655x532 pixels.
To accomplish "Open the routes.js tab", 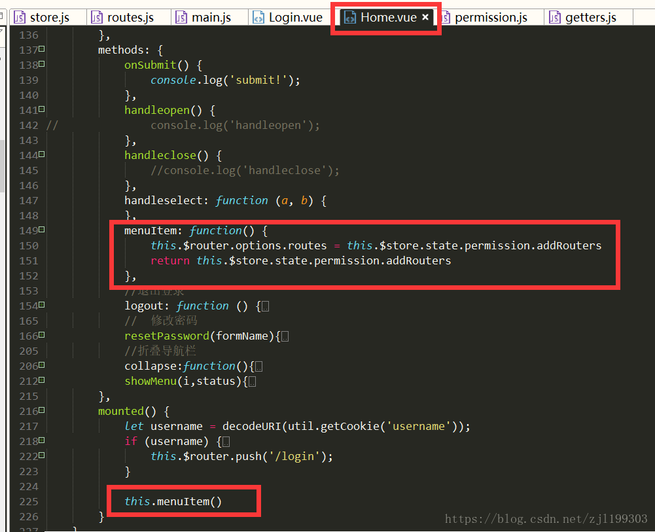I will tap(123, 18).
